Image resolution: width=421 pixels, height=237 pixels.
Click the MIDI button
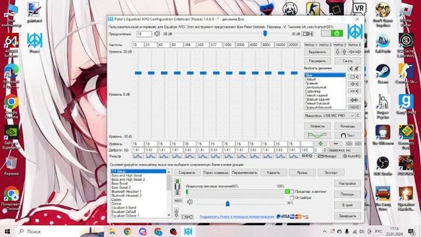coord(178,201)
